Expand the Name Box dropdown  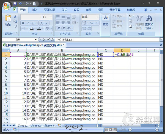35,40
